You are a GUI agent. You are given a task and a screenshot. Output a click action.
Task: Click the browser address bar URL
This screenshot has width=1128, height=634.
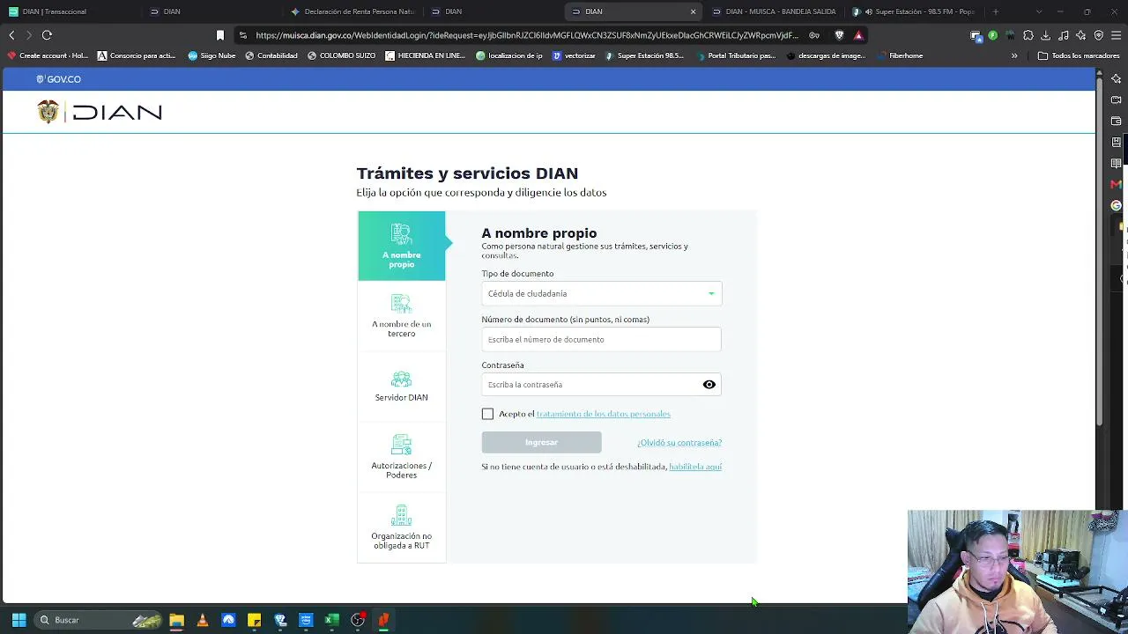[x=527, y=35]
